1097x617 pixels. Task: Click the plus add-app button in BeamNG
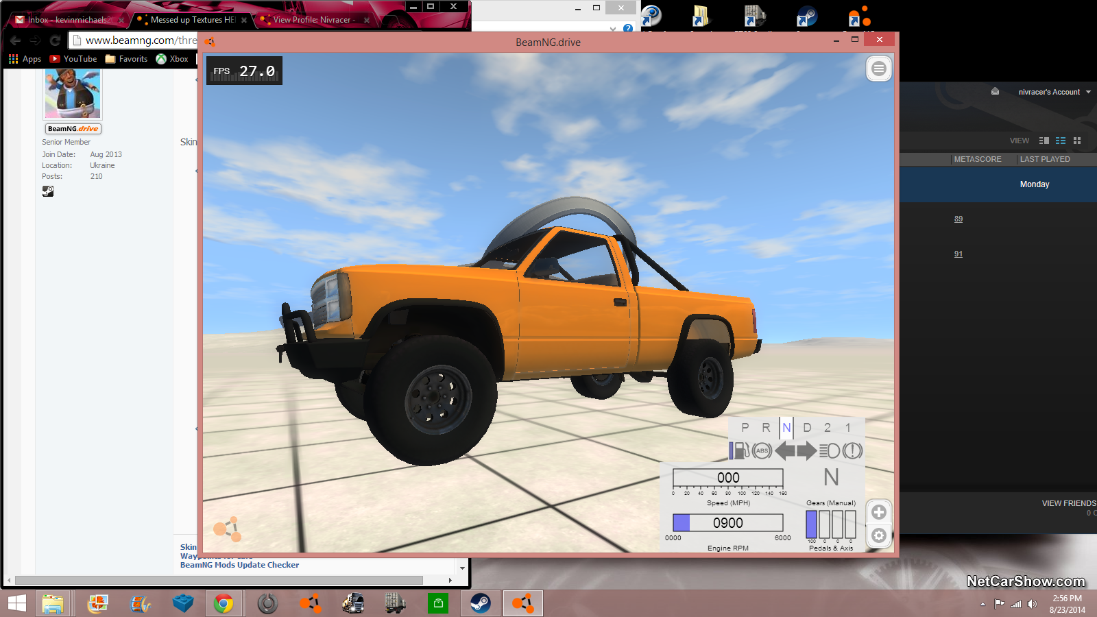coord(879,512)
